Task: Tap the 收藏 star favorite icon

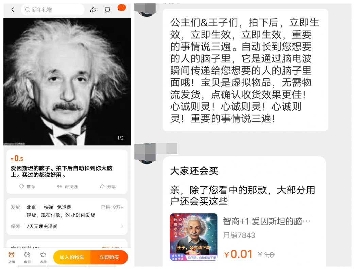Action: (43, 257)
